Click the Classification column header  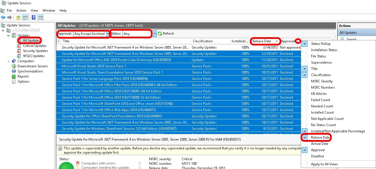click(x=202, y=41)
